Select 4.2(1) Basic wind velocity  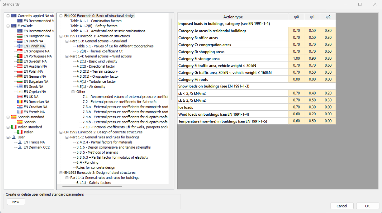[x=97, y=61]
